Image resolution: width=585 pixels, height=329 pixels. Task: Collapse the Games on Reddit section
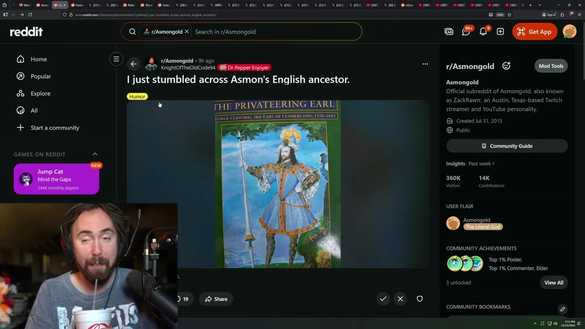(95, 154)
